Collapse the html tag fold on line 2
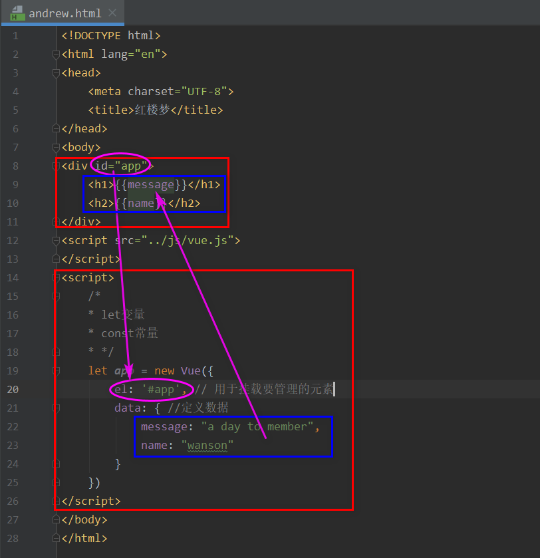 pyautogui.click(x=56, y=54)
